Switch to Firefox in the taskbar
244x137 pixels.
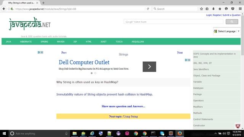(x=180, y=134)
